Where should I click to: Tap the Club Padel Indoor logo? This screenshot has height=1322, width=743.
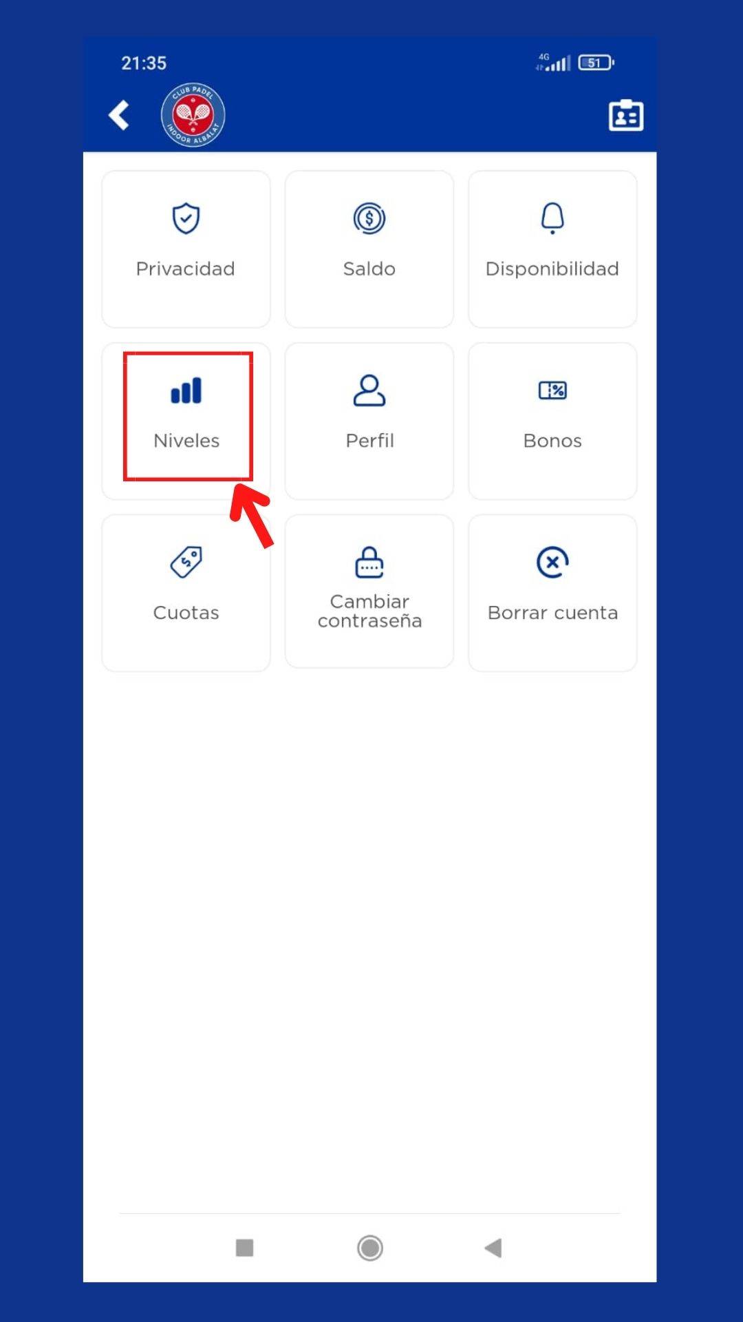[193, 115]
